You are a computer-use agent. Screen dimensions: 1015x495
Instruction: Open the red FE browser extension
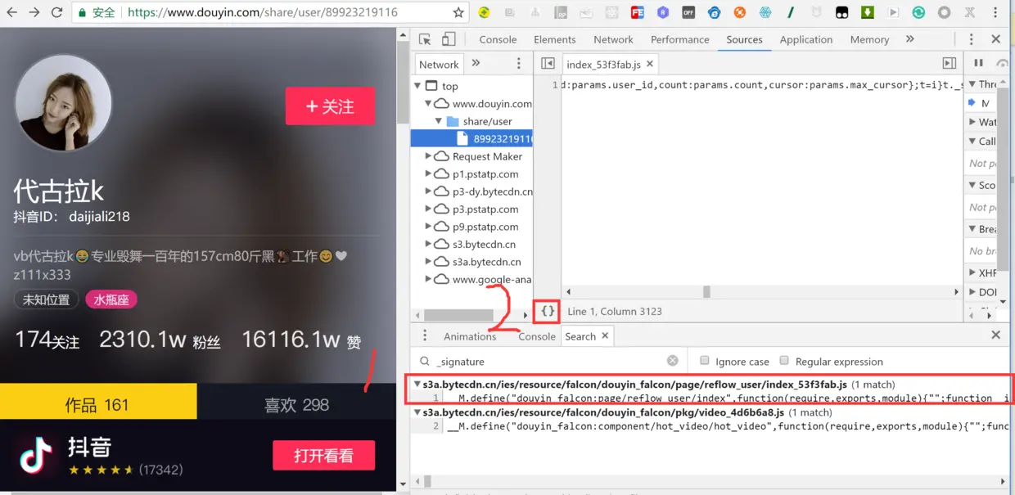(637, 12)
